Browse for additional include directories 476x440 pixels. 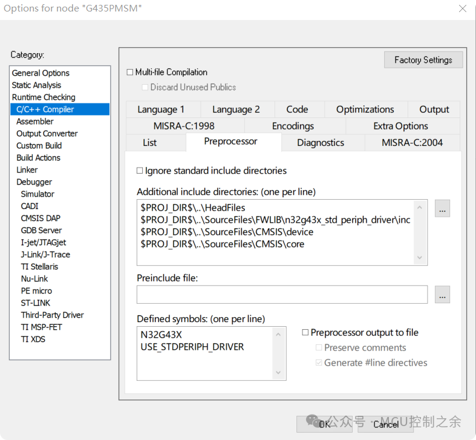pos(442,208)
